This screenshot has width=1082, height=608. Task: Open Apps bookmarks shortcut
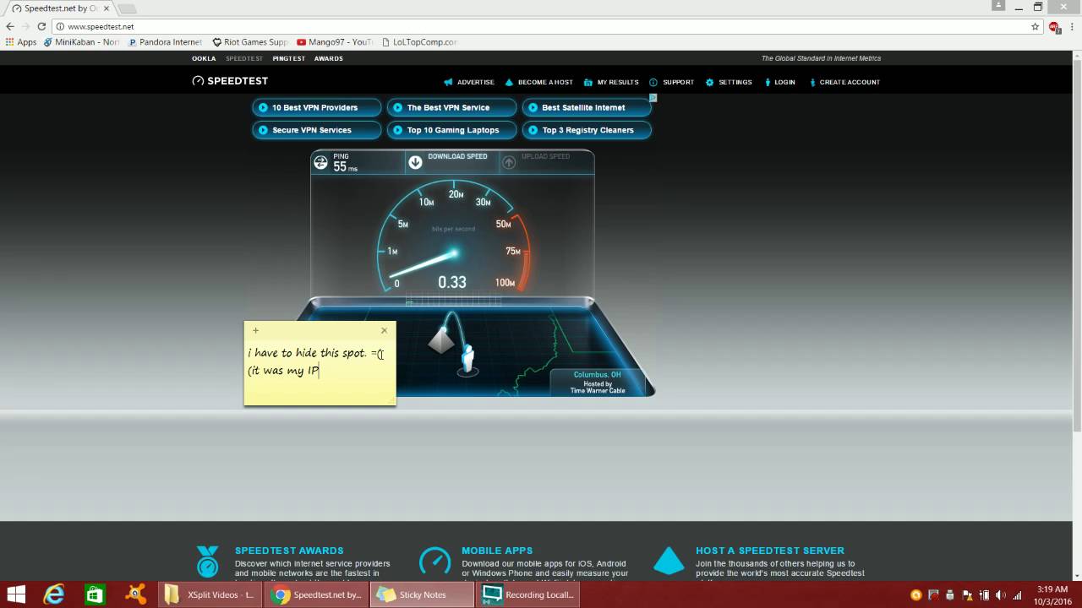(21, 41)
